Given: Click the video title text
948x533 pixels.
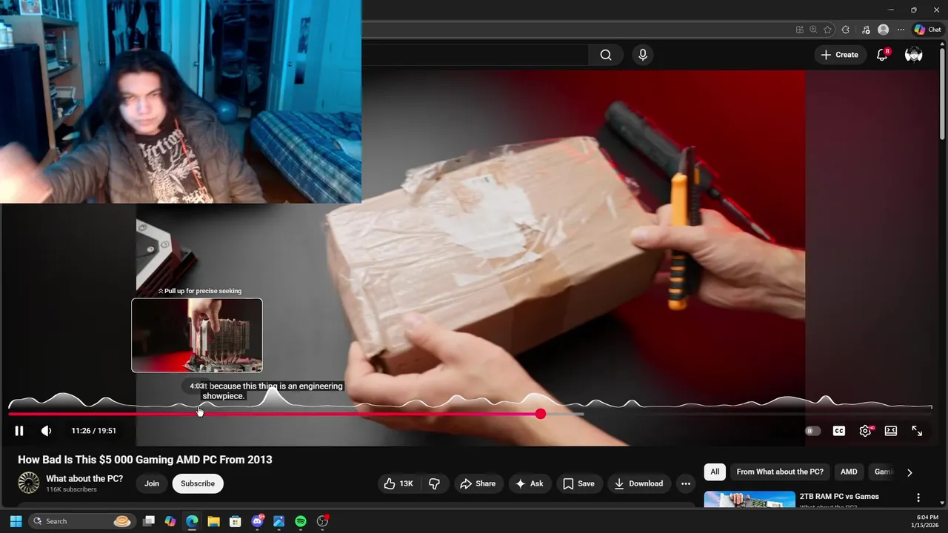Looking at the screenshot, I should point(145,460).
